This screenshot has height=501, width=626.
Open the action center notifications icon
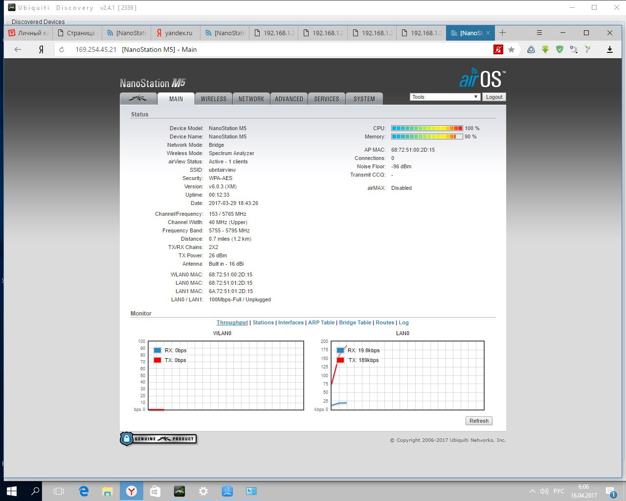click(x=611, y=491)
